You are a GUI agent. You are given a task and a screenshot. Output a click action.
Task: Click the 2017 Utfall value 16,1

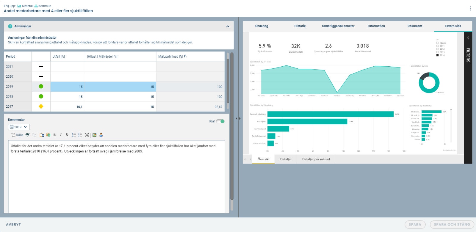(x=79, y=107)
